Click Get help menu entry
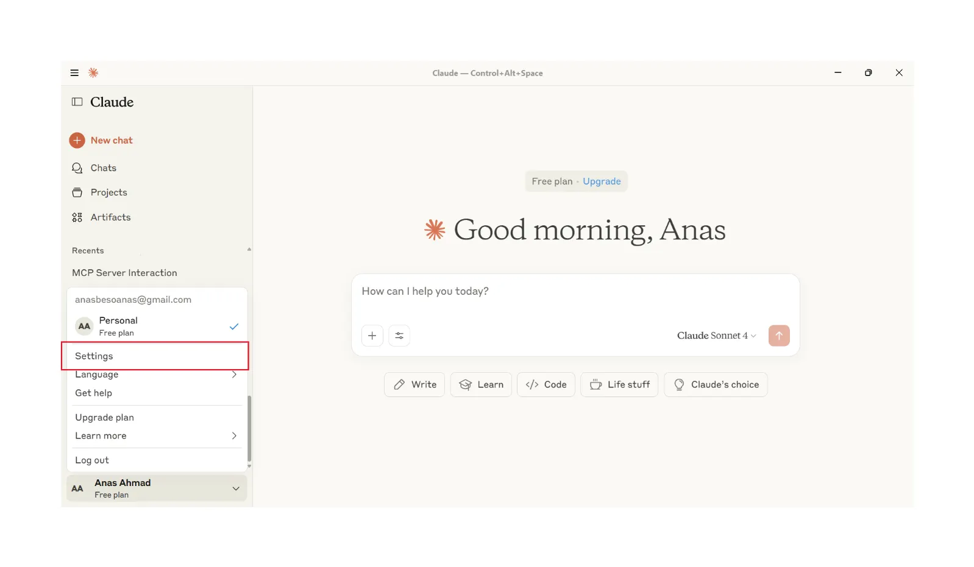974x567 pixels. (94, 393)
